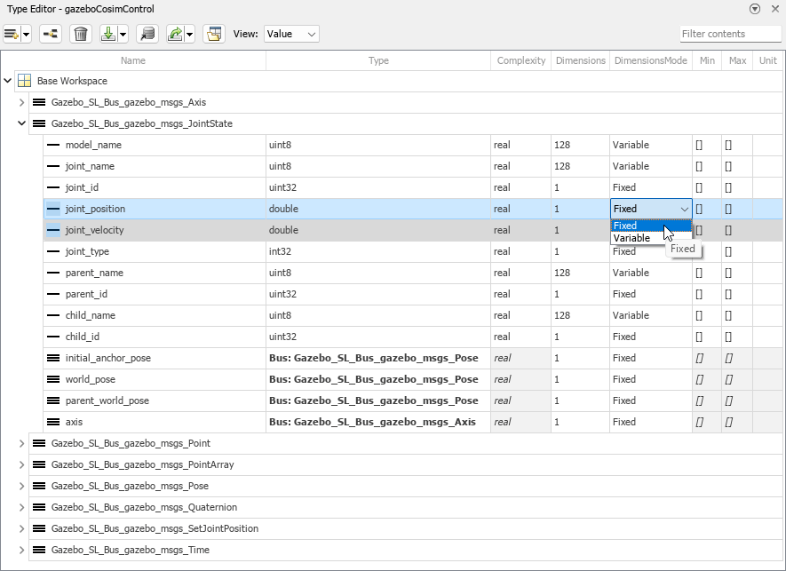Collapse Gazebo_SL_Bus_gazebo_msgs_JointState

20,123
